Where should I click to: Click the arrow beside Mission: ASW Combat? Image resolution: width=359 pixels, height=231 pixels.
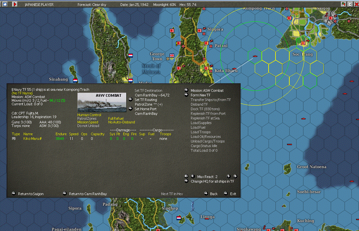(x=186, y=90)
